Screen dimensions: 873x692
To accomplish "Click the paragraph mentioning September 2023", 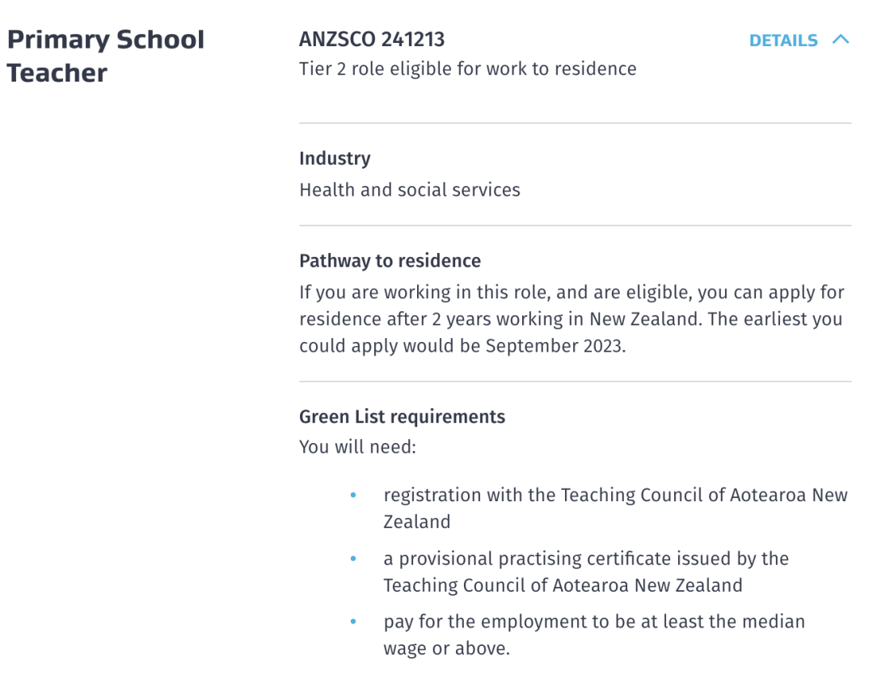I will click(x=571, y=319).
